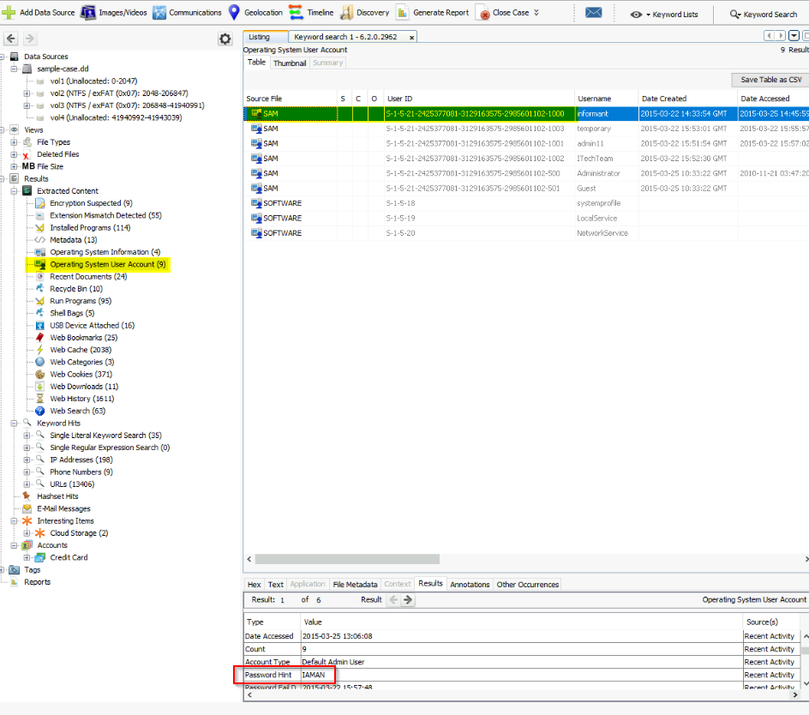Select Credit Card accounts node
This screenshot has height=715, width=809.
[x=69, y=557]
